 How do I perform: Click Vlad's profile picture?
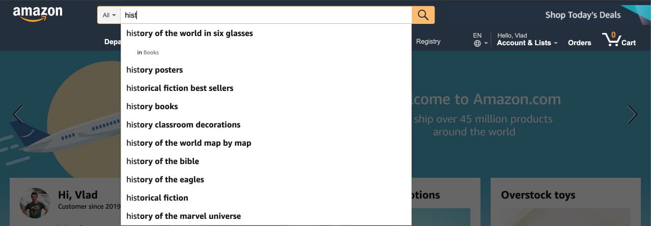[35, 203]
